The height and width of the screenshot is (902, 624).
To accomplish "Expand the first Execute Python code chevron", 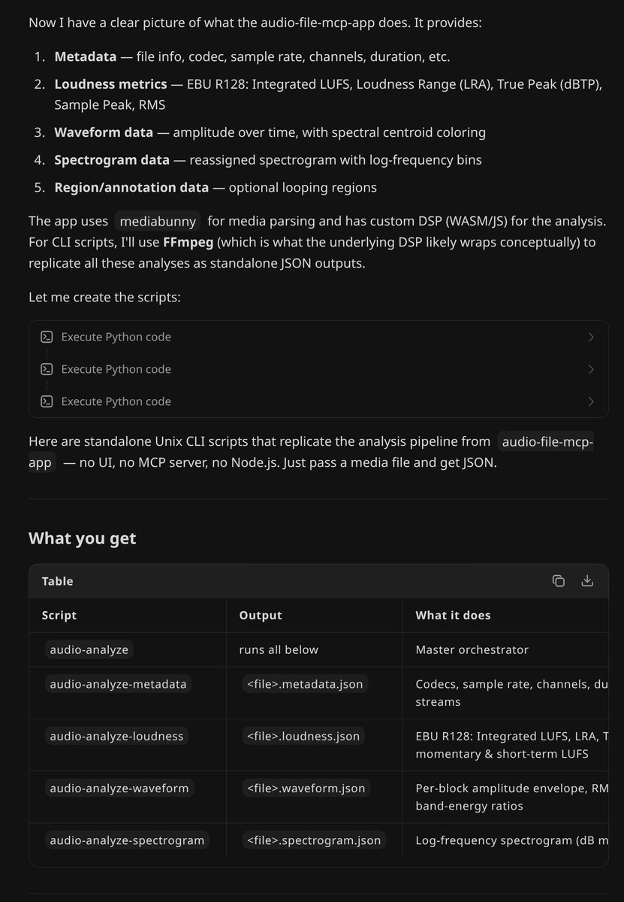I will (591, 337).
